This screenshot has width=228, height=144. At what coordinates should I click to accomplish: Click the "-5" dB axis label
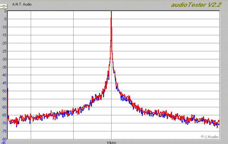(5, 19)
